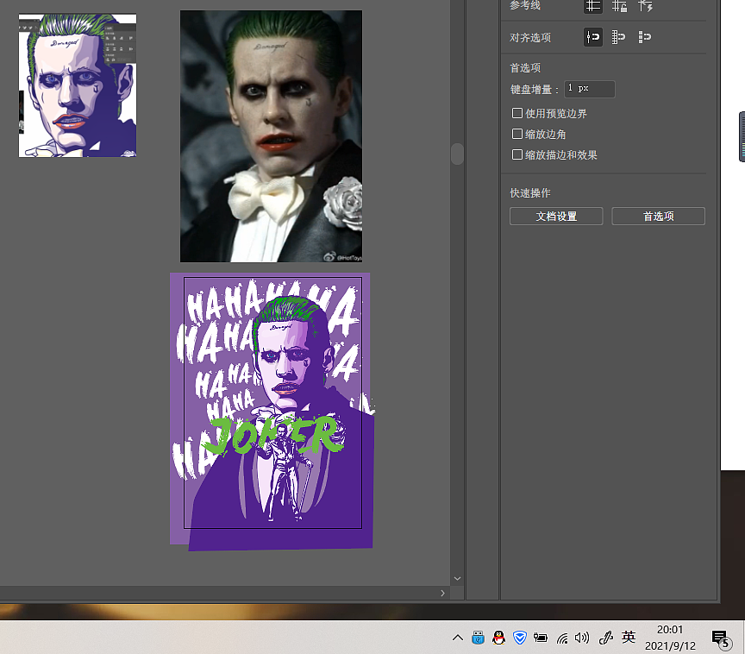Click the 键盘增量 input field
745x654 pixels.
click(x=590, y=89)
